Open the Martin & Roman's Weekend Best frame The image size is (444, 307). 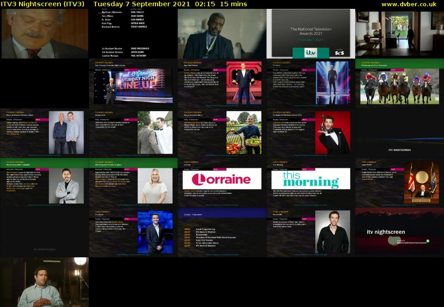[44, 133]
